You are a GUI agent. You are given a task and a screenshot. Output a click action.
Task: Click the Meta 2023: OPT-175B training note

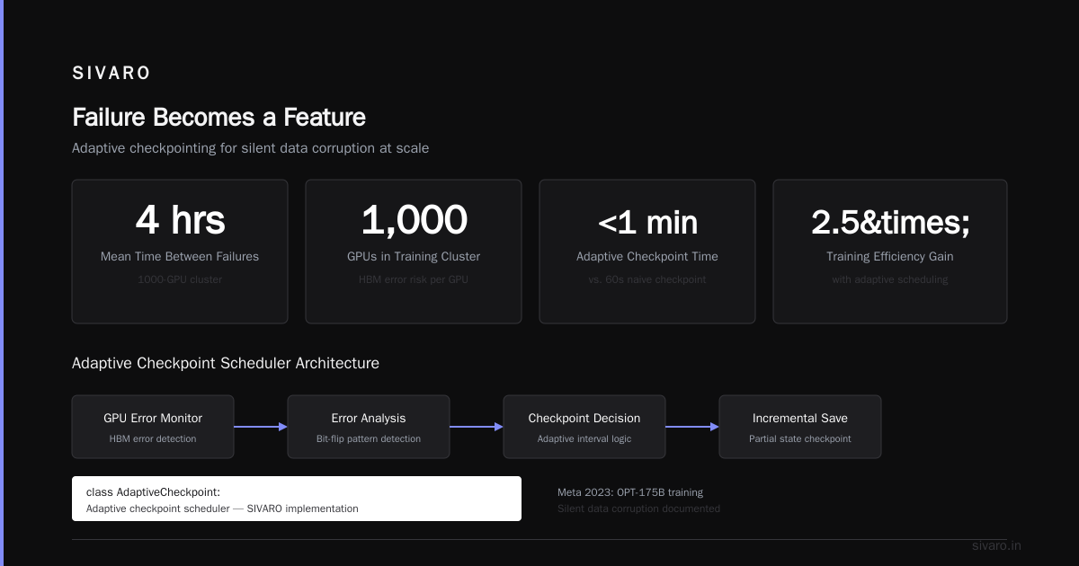[630, 492]
